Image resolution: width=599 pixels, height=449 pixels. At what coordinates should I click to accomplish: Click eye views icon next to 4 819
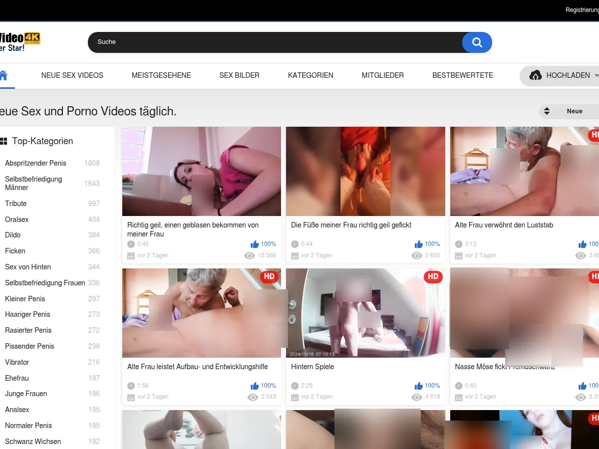417,398
